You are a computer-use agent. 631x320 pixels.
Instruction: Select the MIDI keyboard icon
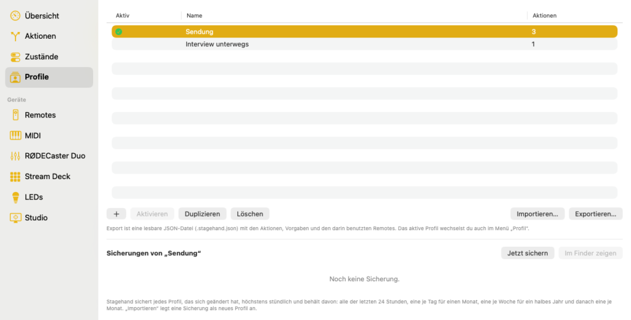point(15,135)
